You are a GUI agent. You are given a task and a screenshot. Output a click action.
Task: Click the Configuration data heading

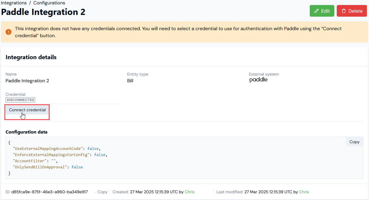click(26, 132)
